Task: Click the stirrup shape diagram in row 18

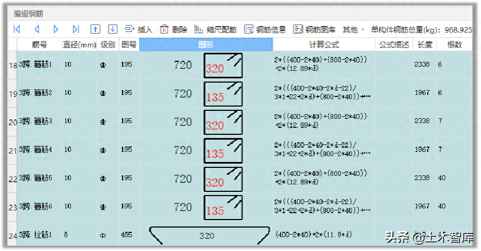Action: click(223, 65)
